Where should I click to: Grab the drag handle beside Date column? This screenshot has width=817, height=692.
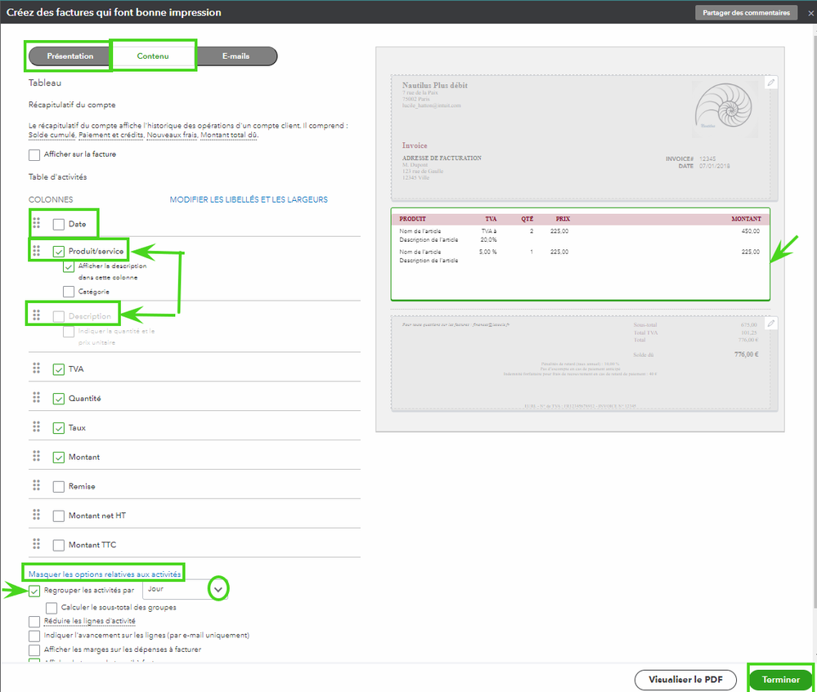click(37, 223)
